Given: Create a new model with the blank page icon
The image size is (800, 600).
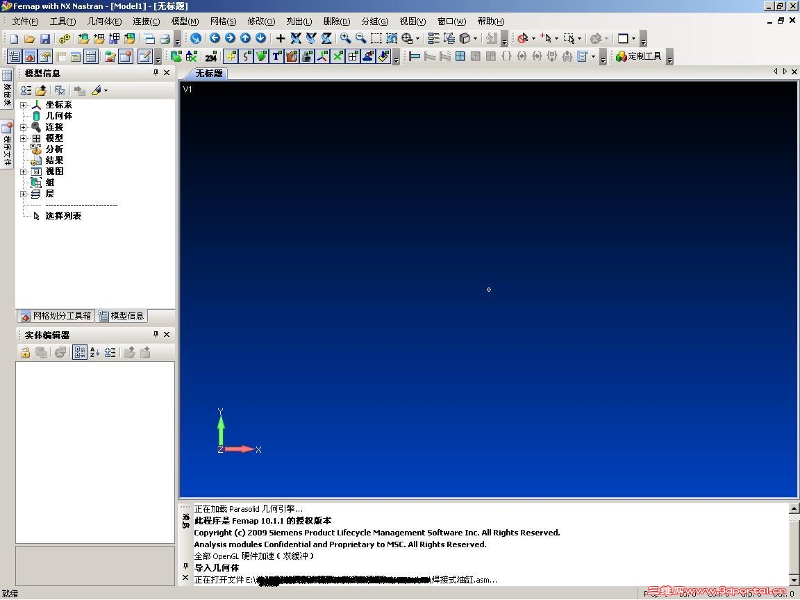Looking at the screenshot, I should [x=15, y=38].
